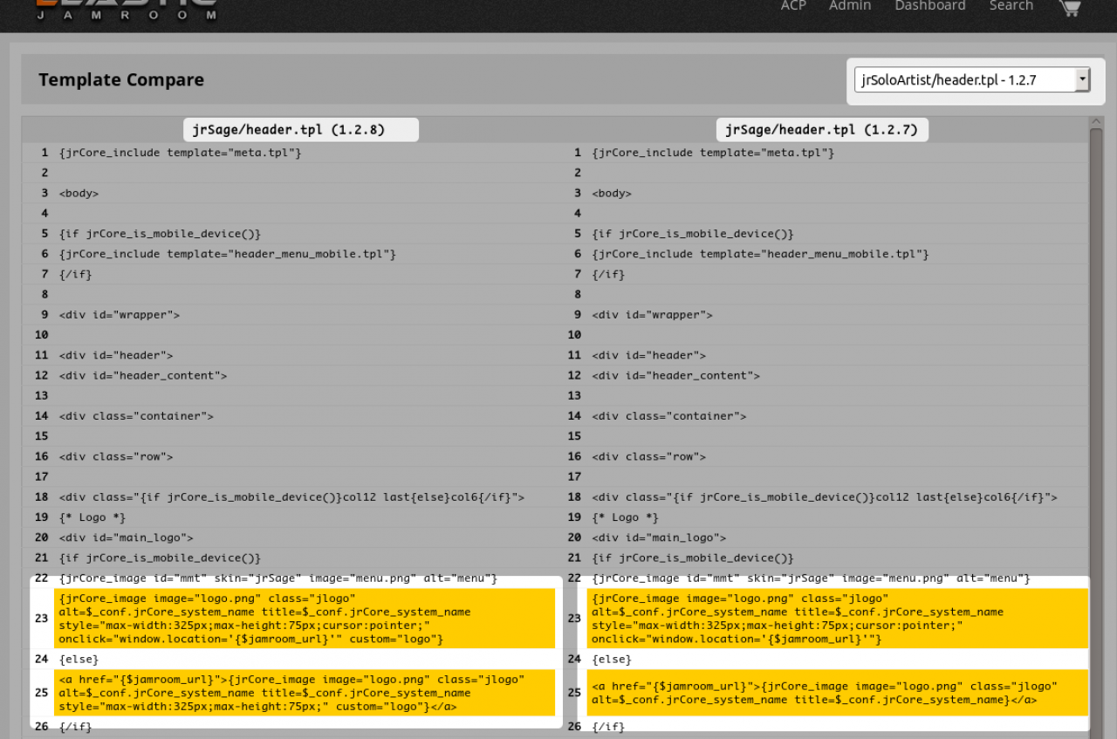Go to the Dashboard link
Image resolution: width=1117 pixels, height=739 pixels.
[929, 6]
